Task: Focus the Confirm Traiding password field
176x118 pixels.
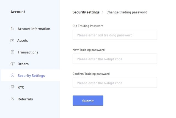Action: pyautogui.click(x=115, y=83)
